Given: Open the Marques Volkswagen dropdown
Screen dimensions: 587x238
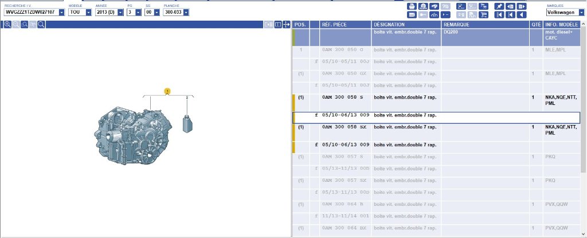Looking at the screenshot, I should point(581,12).
